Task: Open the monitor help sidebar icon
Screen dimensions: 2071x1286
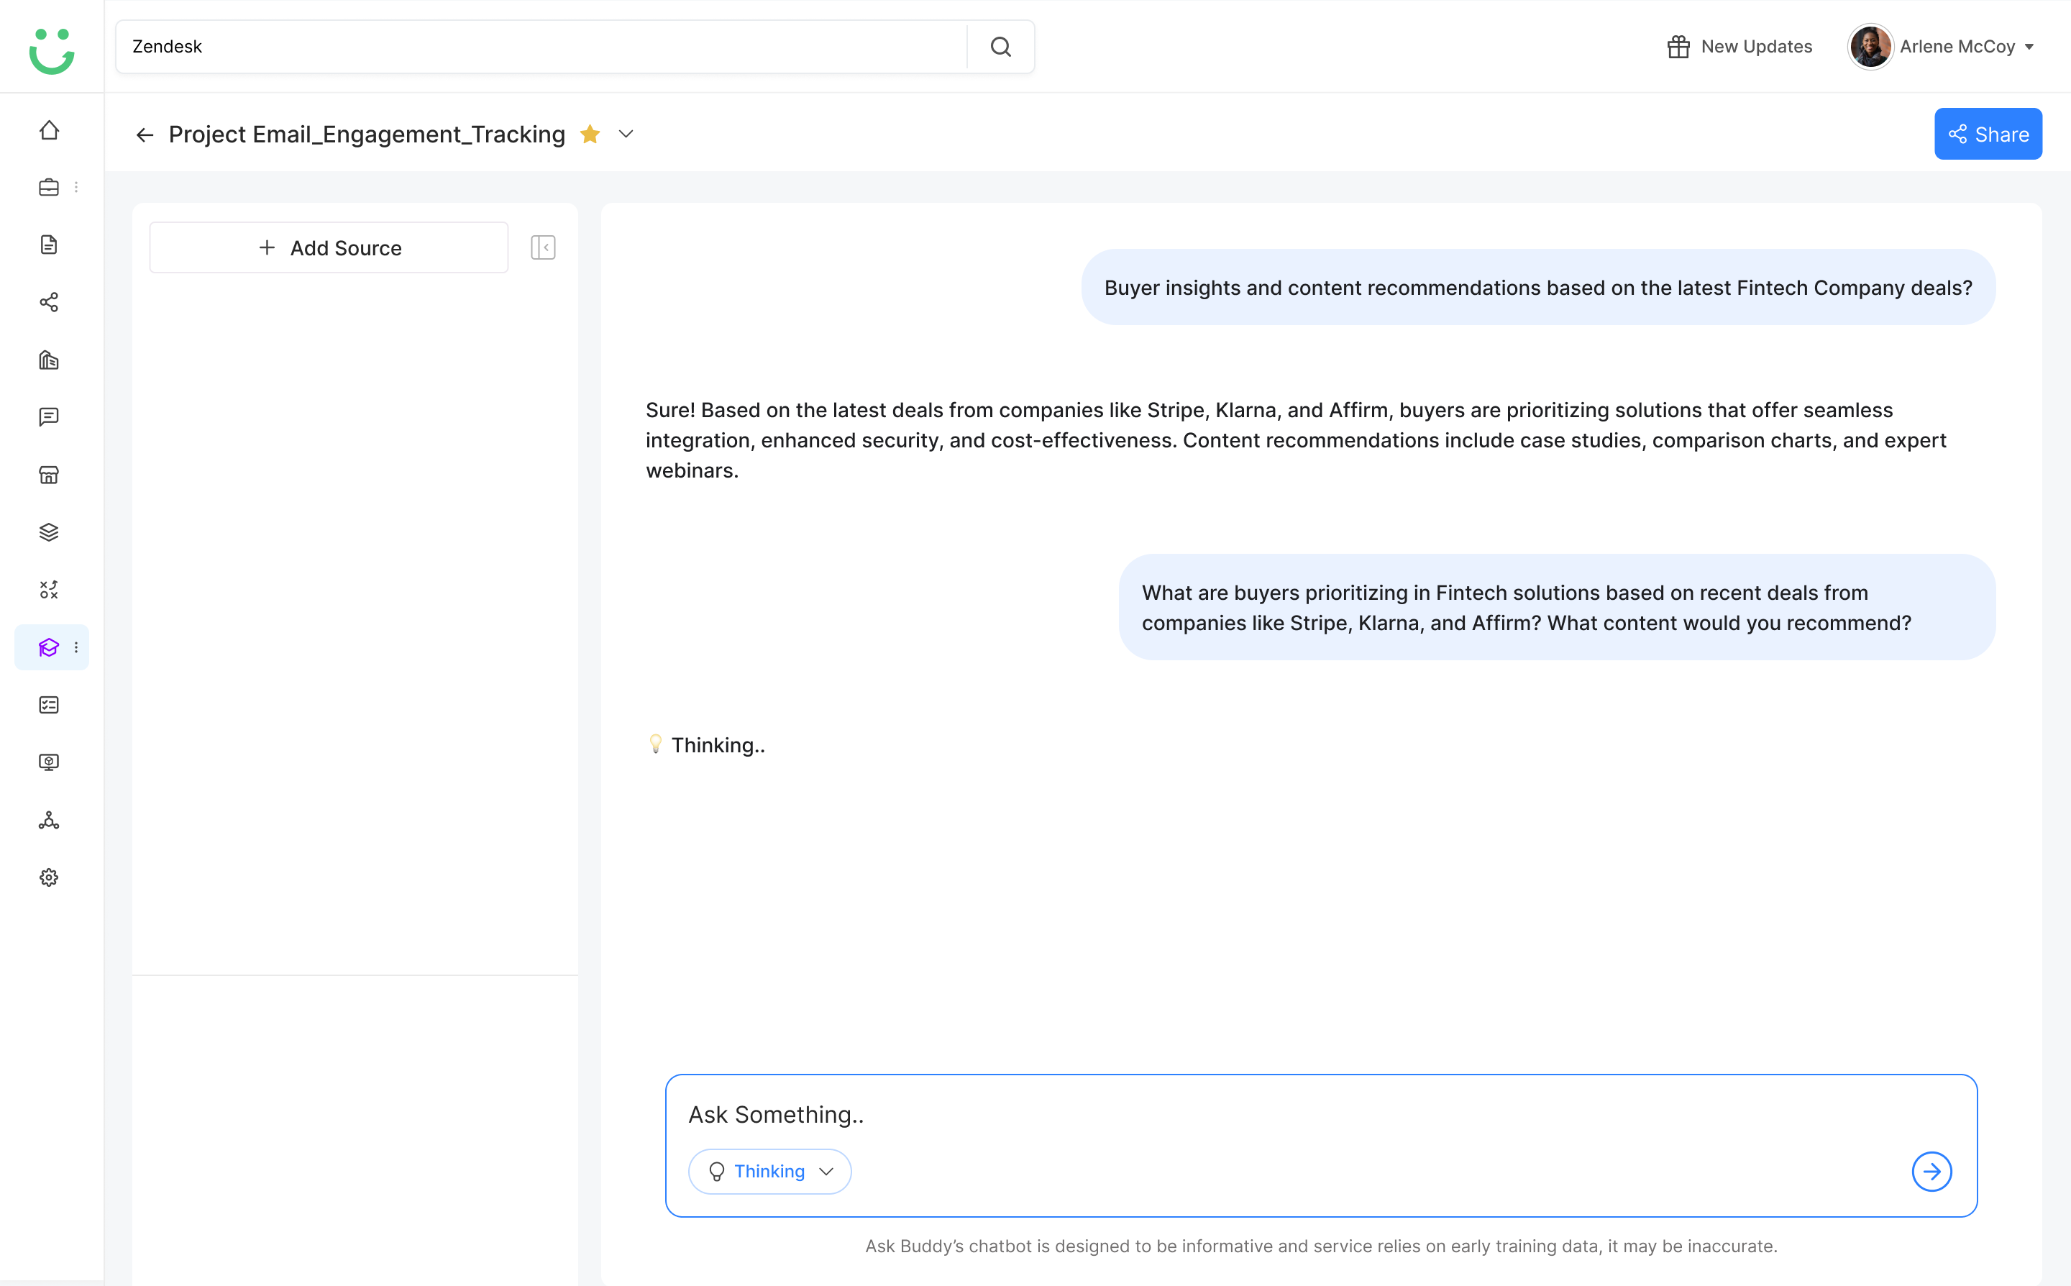Action: pyautogui.click(x=50, y=762)
